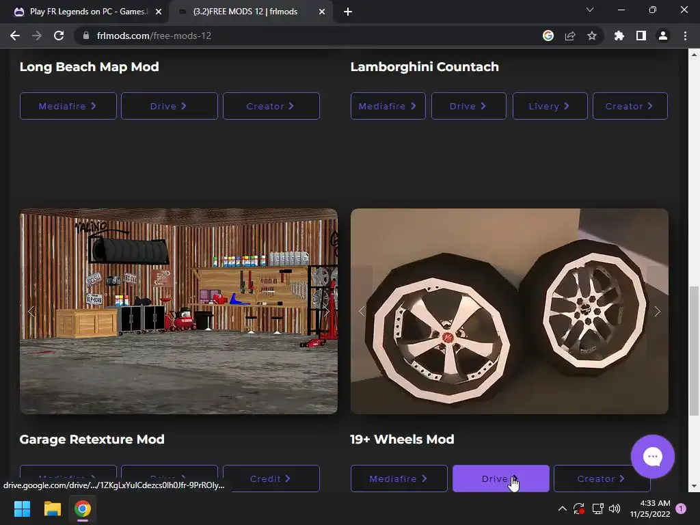The height and width of the screenshot is (525, 700).
Task: Open the clock showing 4:33 AM
Action: click(650, 509)
